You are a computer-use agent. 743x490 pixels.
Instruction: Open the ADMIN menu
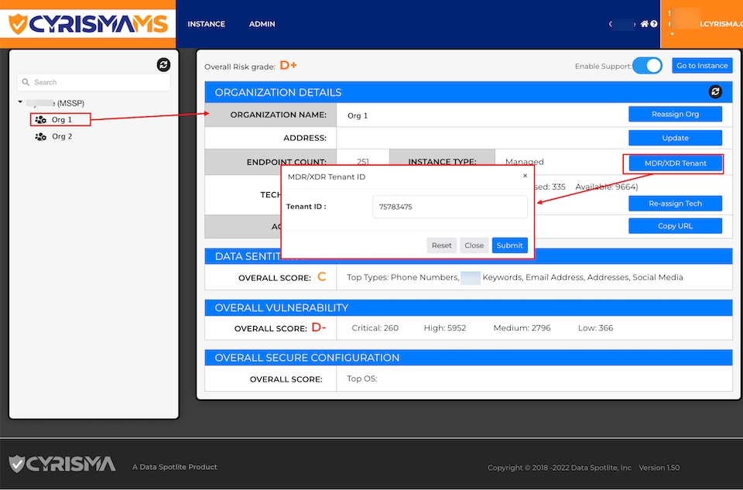click(262, 24)
